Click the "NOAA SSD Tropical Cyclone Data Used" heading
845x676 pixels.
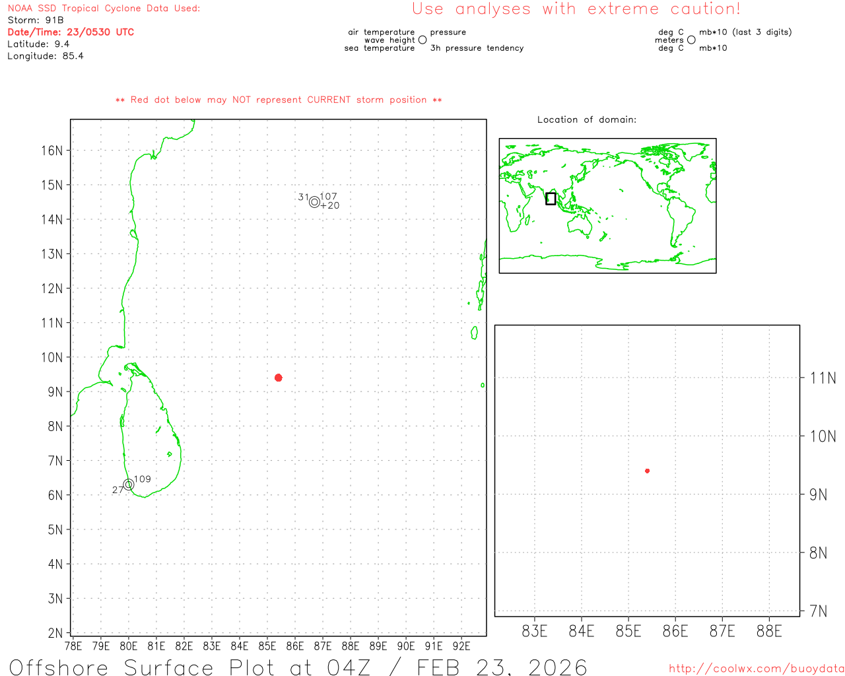(104, 9)
